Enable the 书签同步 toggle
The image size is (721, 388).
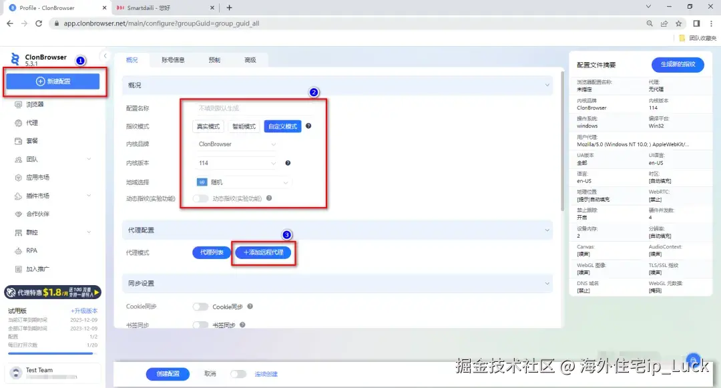200,325
